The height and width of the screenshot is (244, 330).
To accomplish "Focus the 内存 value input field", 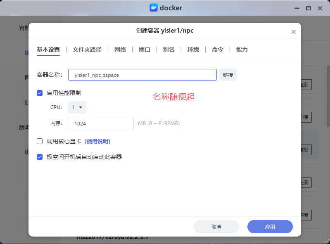I will 100,123.
